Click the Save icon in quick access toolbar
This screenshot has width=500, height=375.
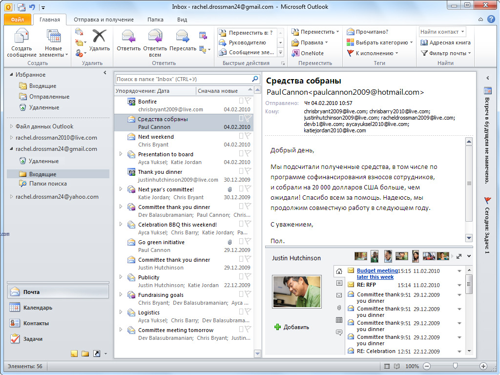click(21, 7)
